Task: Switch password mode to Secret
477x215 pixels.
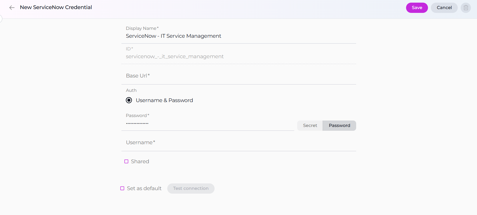Action: pyautogui.click(x=310, y=125)
